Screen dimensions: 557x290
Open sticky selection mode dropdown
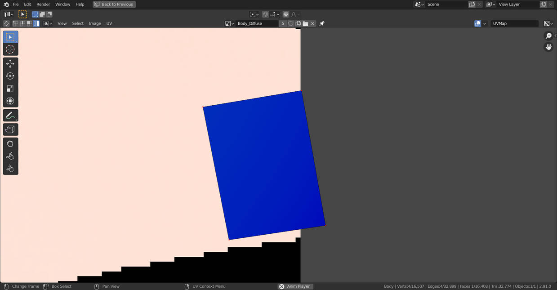48,23
